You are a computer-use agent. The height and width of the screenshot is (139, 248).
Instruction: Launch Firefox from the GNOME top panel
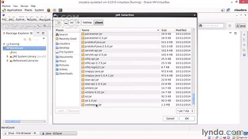[49, 10]
